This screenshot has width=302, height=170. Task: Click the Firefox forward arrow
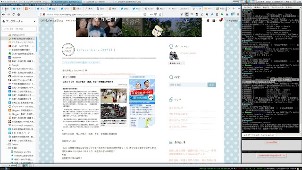(x=8, y=14)
